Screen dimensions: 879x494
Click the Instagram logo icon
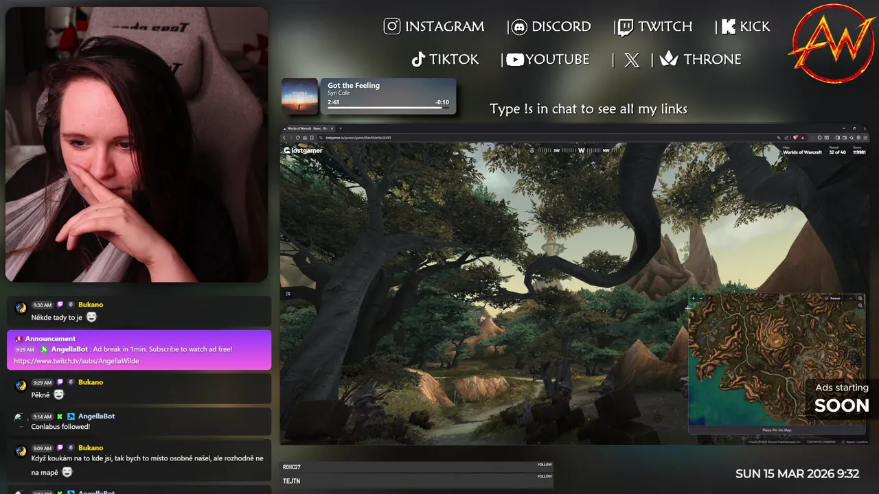click(x=392, y=26)
